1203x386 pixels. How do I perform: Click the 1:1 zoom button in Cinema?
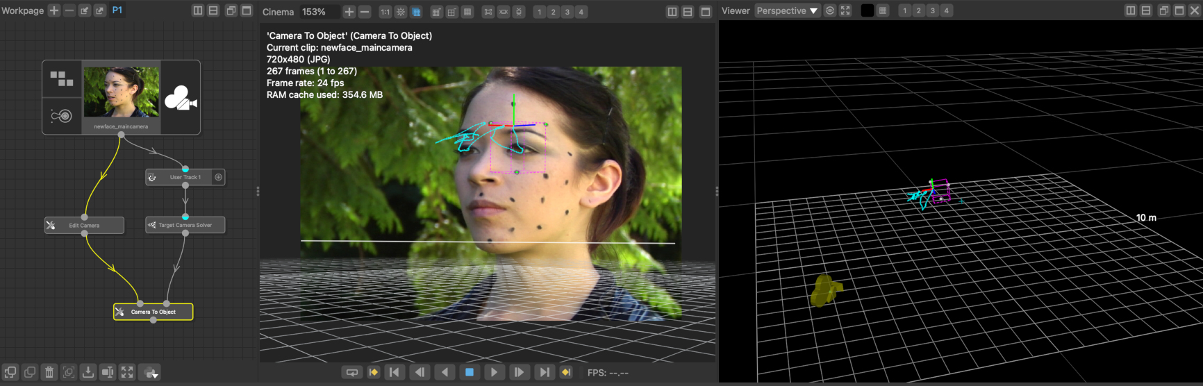pyautogui.click(x=385, y=12)
